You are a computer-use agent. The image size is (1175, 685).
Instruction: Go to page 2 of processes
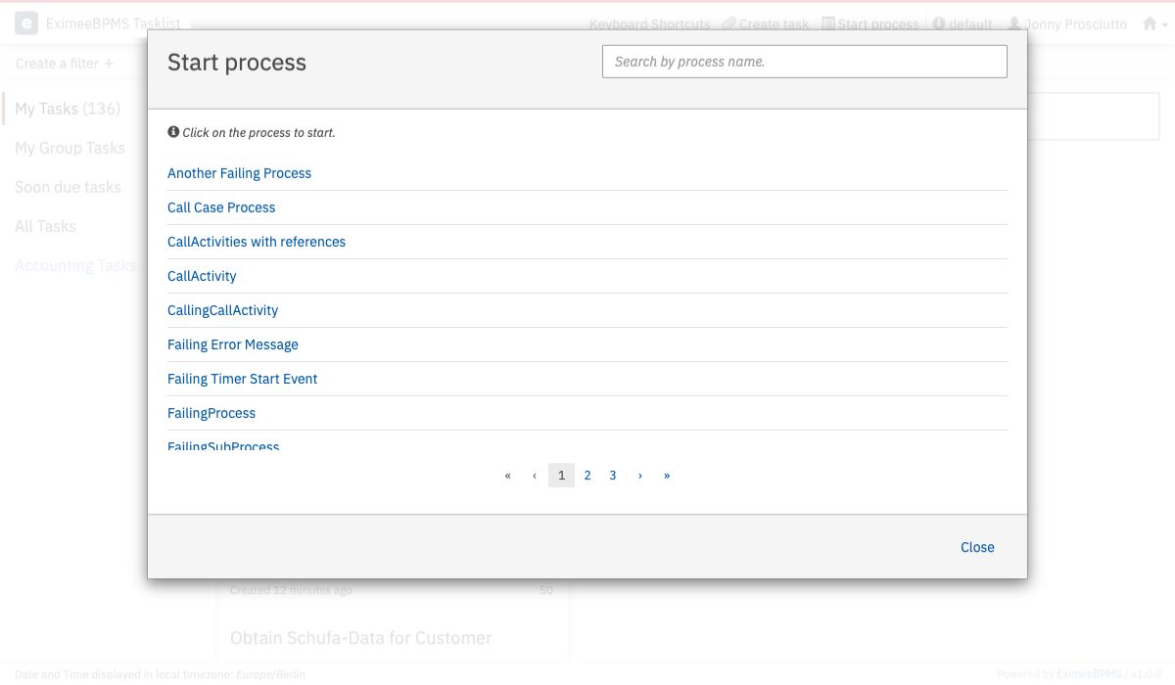click(587, 476)
